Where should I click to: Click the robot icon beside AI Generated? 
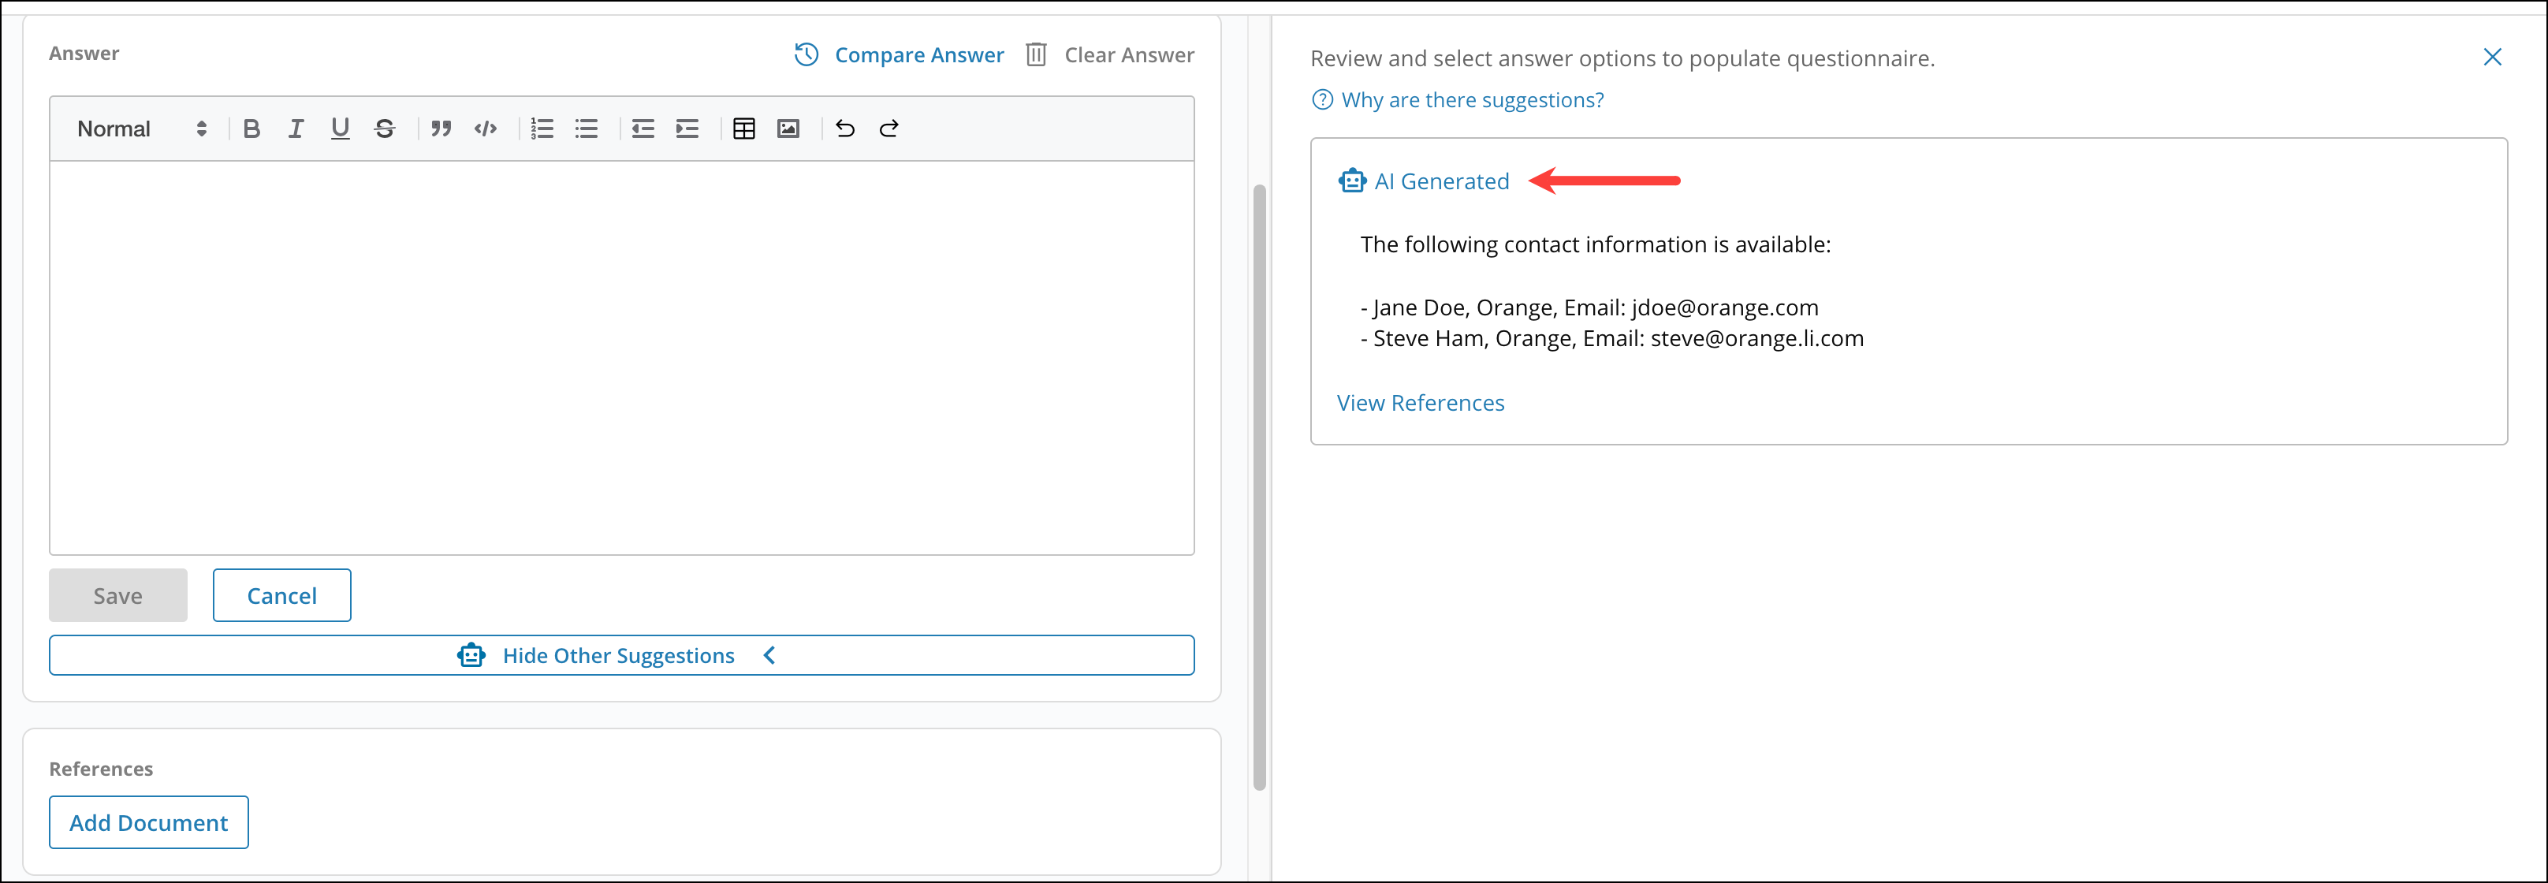(x=1351, y=181)
